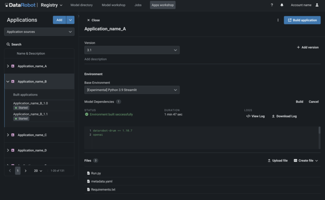325x200 pixels.
Task: Open the three-dot overflow menu
Action: click(278, 20)
